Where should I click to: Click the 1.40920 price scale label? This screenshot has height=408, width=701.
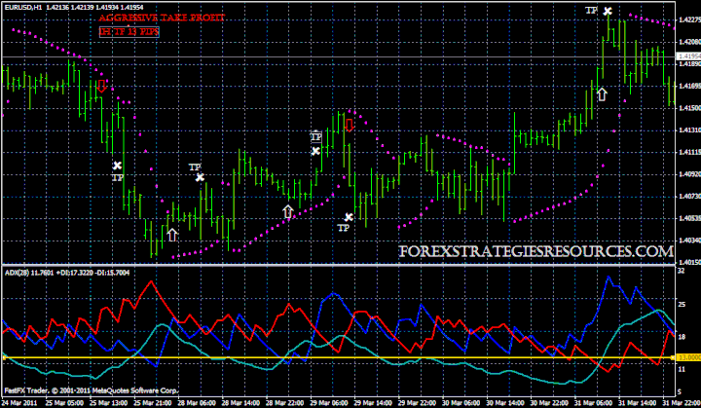(689, 174)
